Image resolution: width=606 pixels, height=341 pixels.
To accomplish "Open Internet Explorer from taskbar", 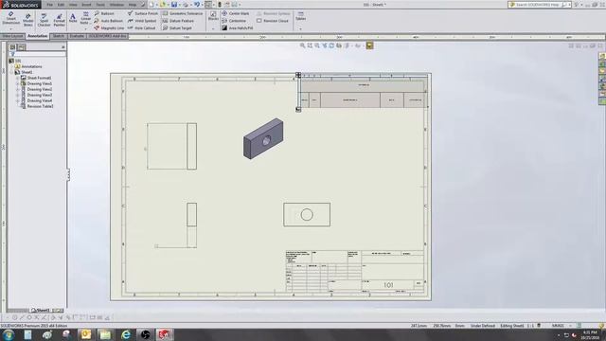I will pos(126,334).
